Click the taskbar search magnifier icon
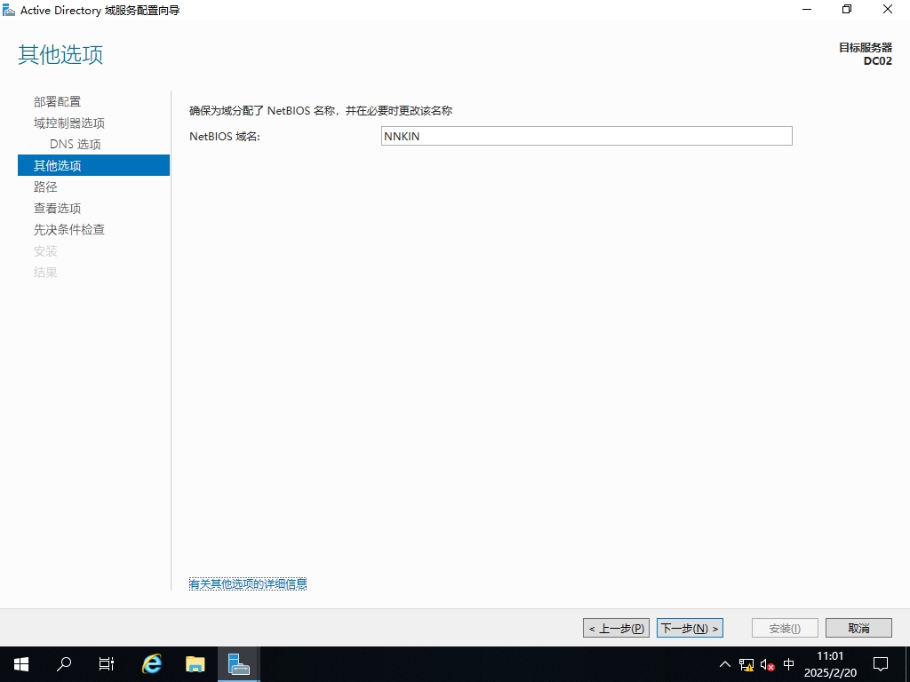Viewport: 910px width, 682px height. click(64, 664)
